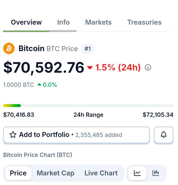
Task: Select the Live Chart toggle
Action: point(101,173)
